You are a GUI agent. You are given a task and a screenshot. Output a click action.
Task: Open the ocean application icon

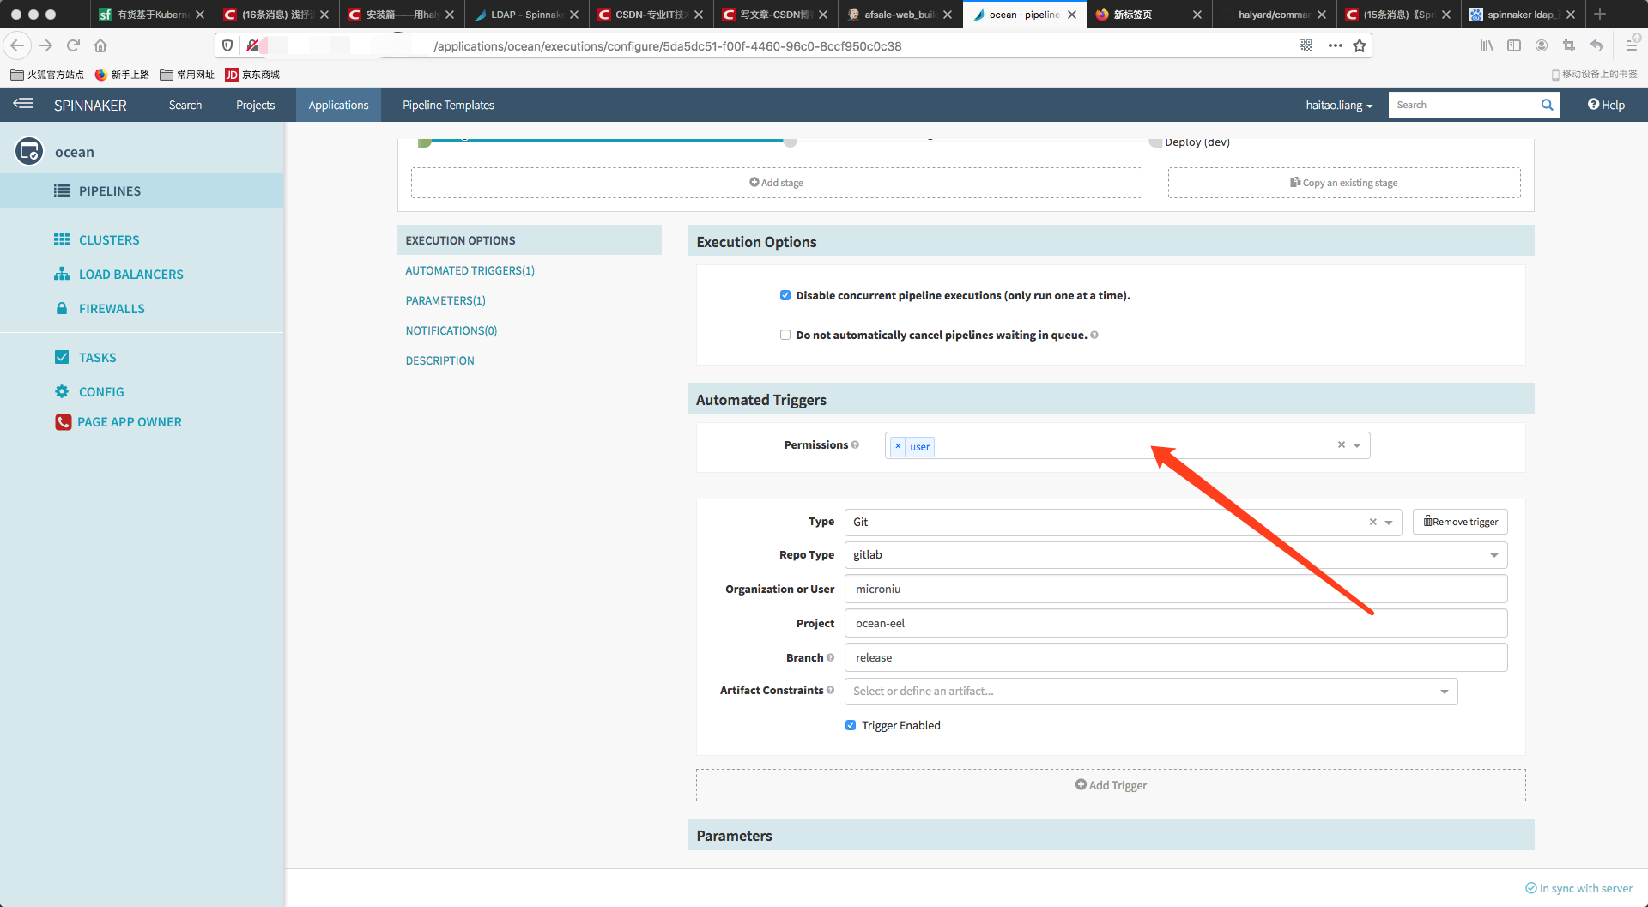(29, 151)
